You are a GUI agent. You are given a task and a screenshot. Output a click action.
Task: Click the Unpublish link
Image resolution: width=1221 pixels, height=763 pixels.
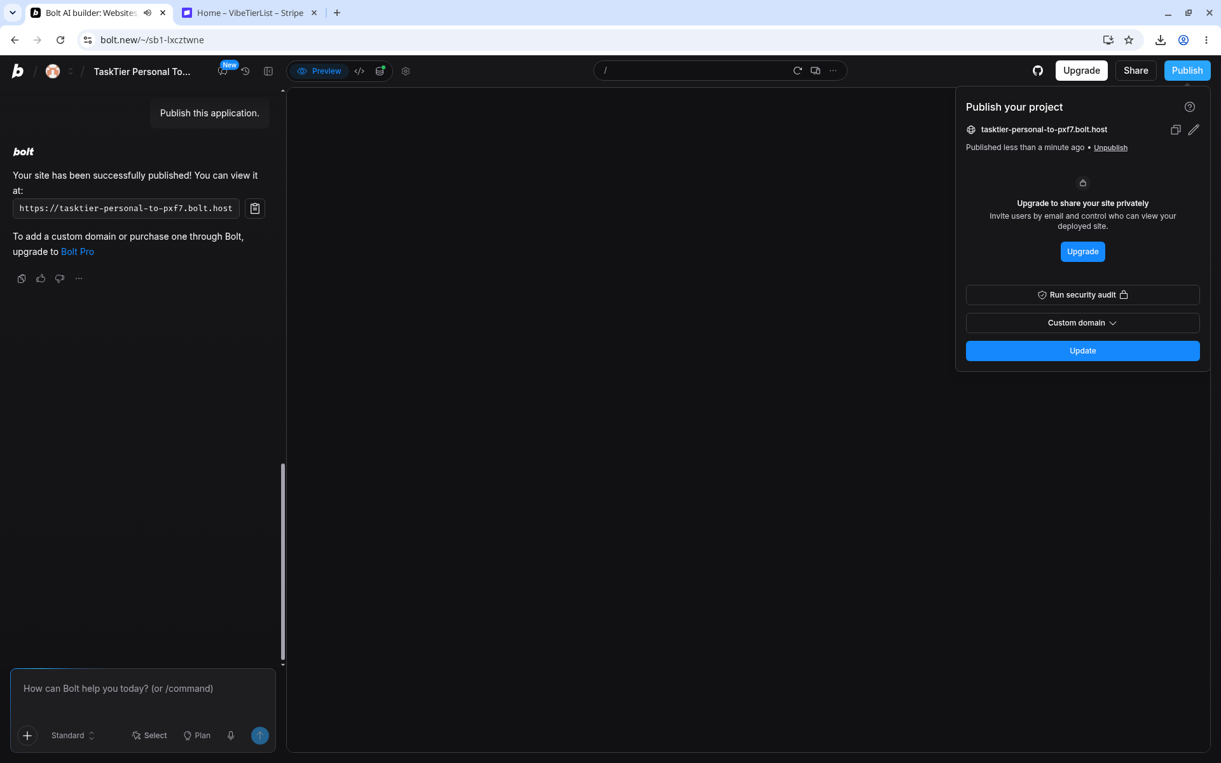pos(1110,148)
